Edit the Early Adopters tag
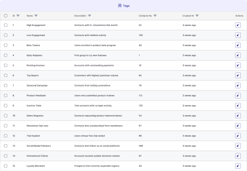247x171 pixels. [238, 55]
